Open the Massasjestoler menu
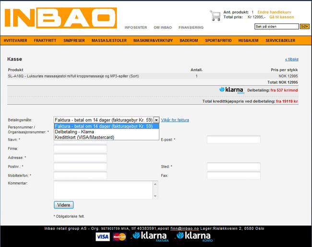The width and height of the screenshot is (312, 247). (x=109, y=41)
